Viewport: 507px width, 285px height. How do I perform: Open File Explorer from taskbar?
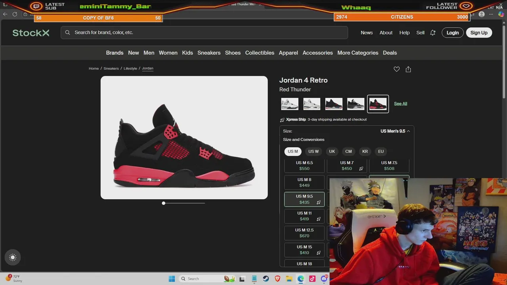(289, 279)
